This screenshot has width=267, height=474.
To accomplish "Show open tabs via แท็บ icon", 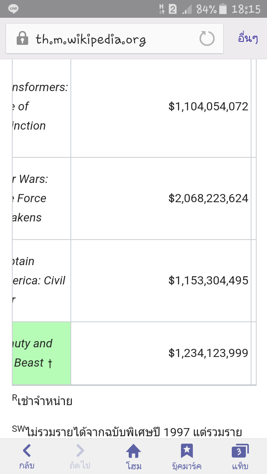I will click(240, 456).
